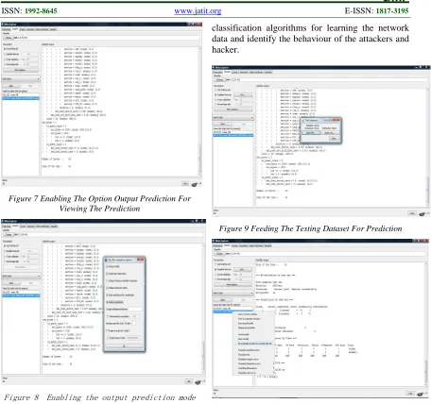Click the Weka bird icon in Figure 7 window
431x404 pixels.
coord(195,184)
